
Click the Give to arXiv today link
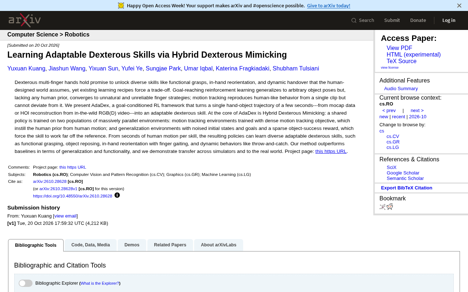329,5
